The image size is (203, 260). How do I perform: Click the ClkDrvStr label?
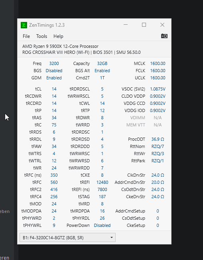pyautogui.click(x=136, y=175)
